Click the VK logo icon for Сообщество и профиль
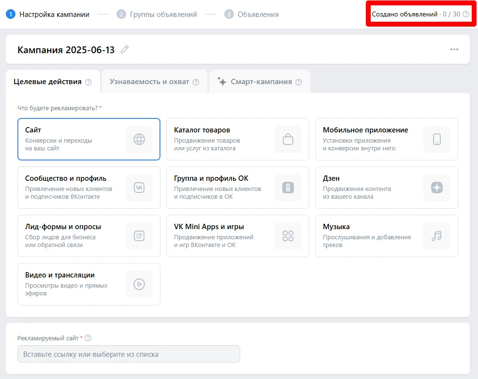Viewport: 478px width, 379px height. (139, 188)
